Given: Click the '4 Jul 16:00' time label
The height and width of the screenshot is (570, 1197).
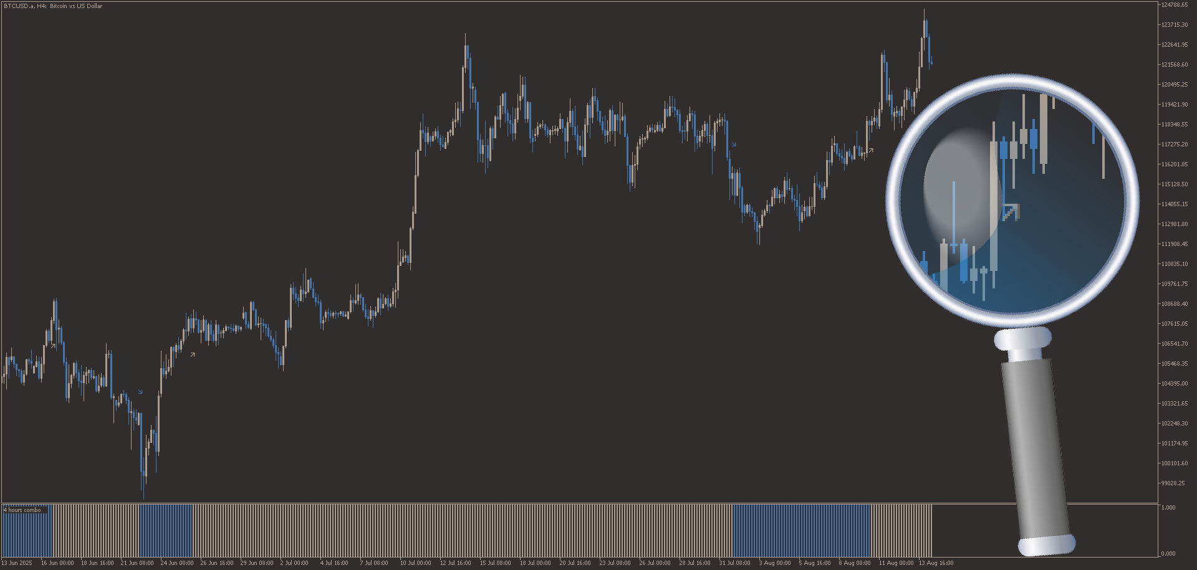Looking at the screenshot, I should (x=334, y=563).
